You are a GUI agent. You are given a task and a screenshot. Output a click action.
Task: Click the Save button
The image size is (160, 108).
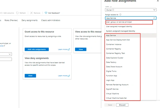click(110, 105)
